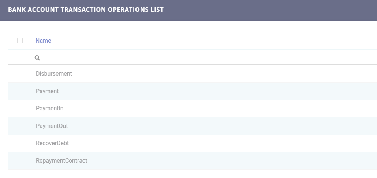Click selection cell of the RepaymentContract row
Viewport: 377px width, 178px height.
[x=20, y=160]
